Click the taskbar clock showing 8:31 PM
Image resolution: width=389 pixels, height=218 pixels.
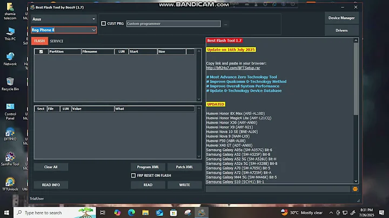(x=366, y=213)
